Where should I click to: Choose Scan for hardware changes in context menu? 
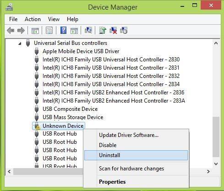point(136,169)
